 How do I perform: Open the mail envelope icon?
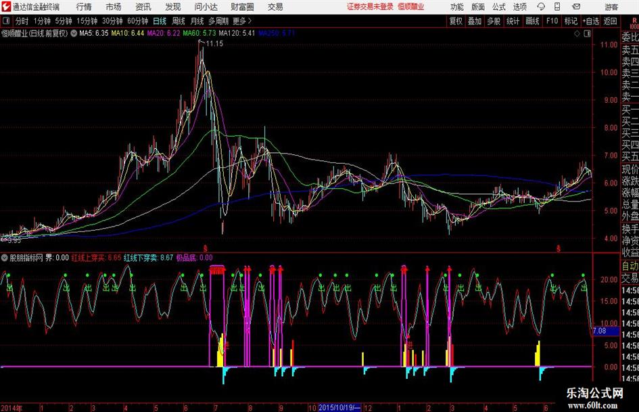576,7
